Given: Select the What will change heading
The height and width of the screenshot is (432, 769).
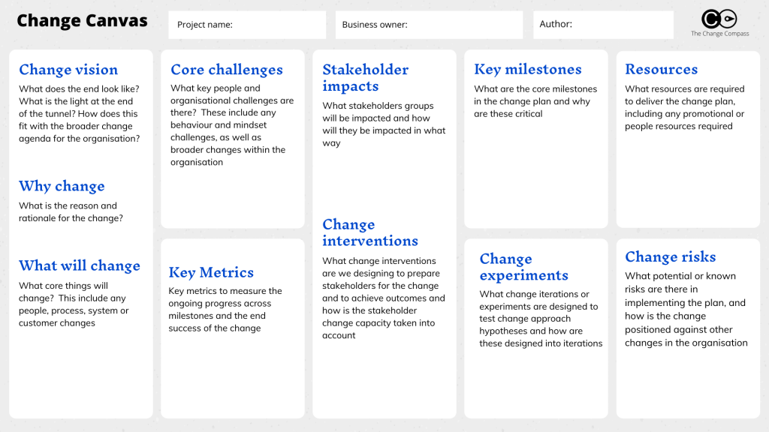Looking at the screenshot, I should click(80, 265).
